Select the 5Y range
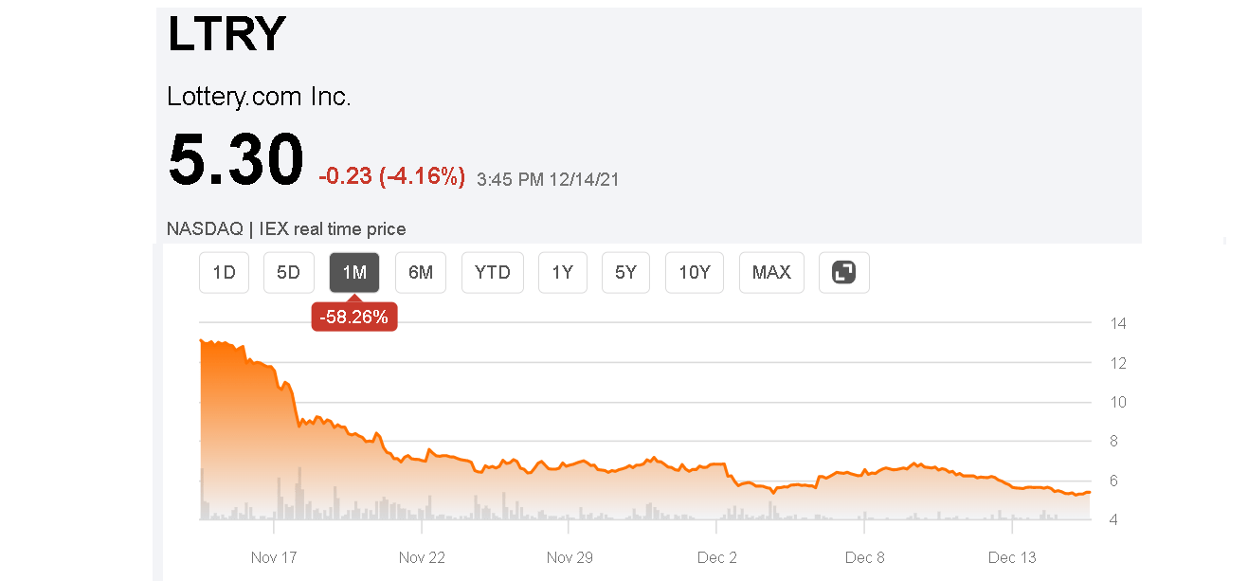Viewport: 1248px width, 581px height. pyautogui.click(x=625, y=272)
